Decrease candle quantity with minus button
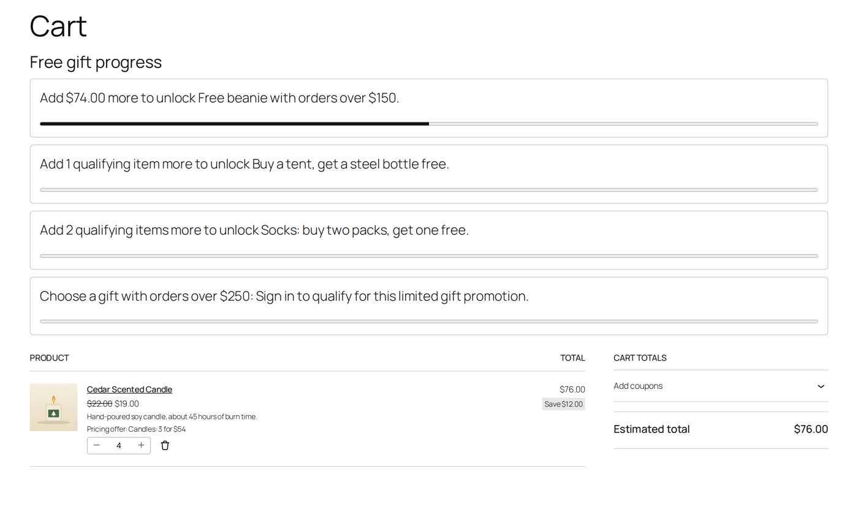The width and height of the screenshot is (858, 515). (96, 445)
